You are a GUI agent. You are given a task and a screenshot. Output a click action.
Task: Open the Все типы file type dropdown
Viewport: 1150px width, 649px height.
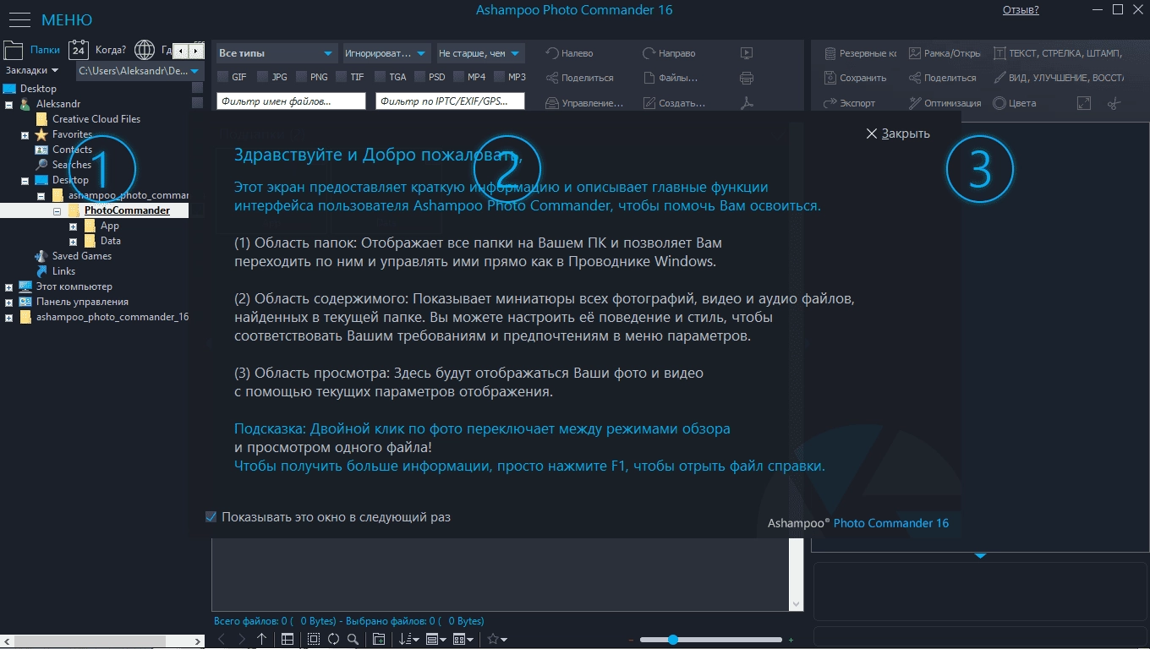[x=276, y=53]
